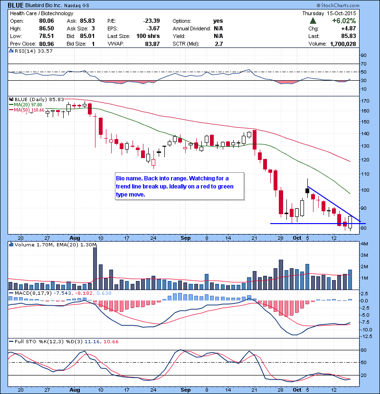Click the Aug label on the bottom date axis
The width and height of the screenshot is (380, 394).
75,390
